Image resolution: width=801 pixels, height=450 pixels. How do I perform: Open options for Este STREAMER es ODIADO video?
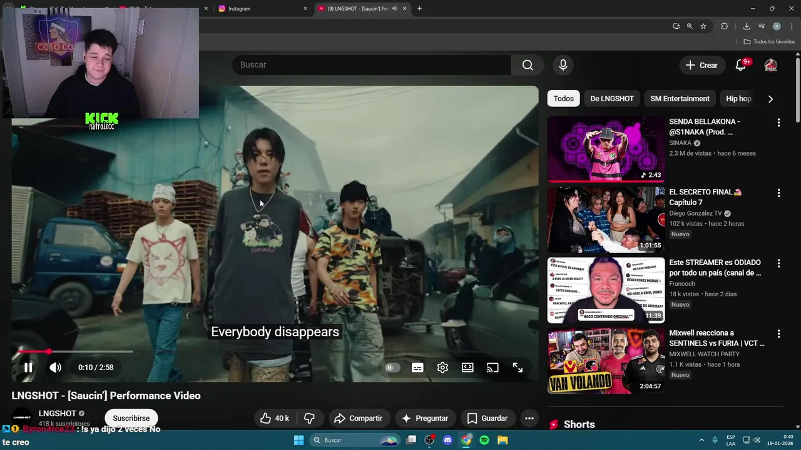click(778, 264)
